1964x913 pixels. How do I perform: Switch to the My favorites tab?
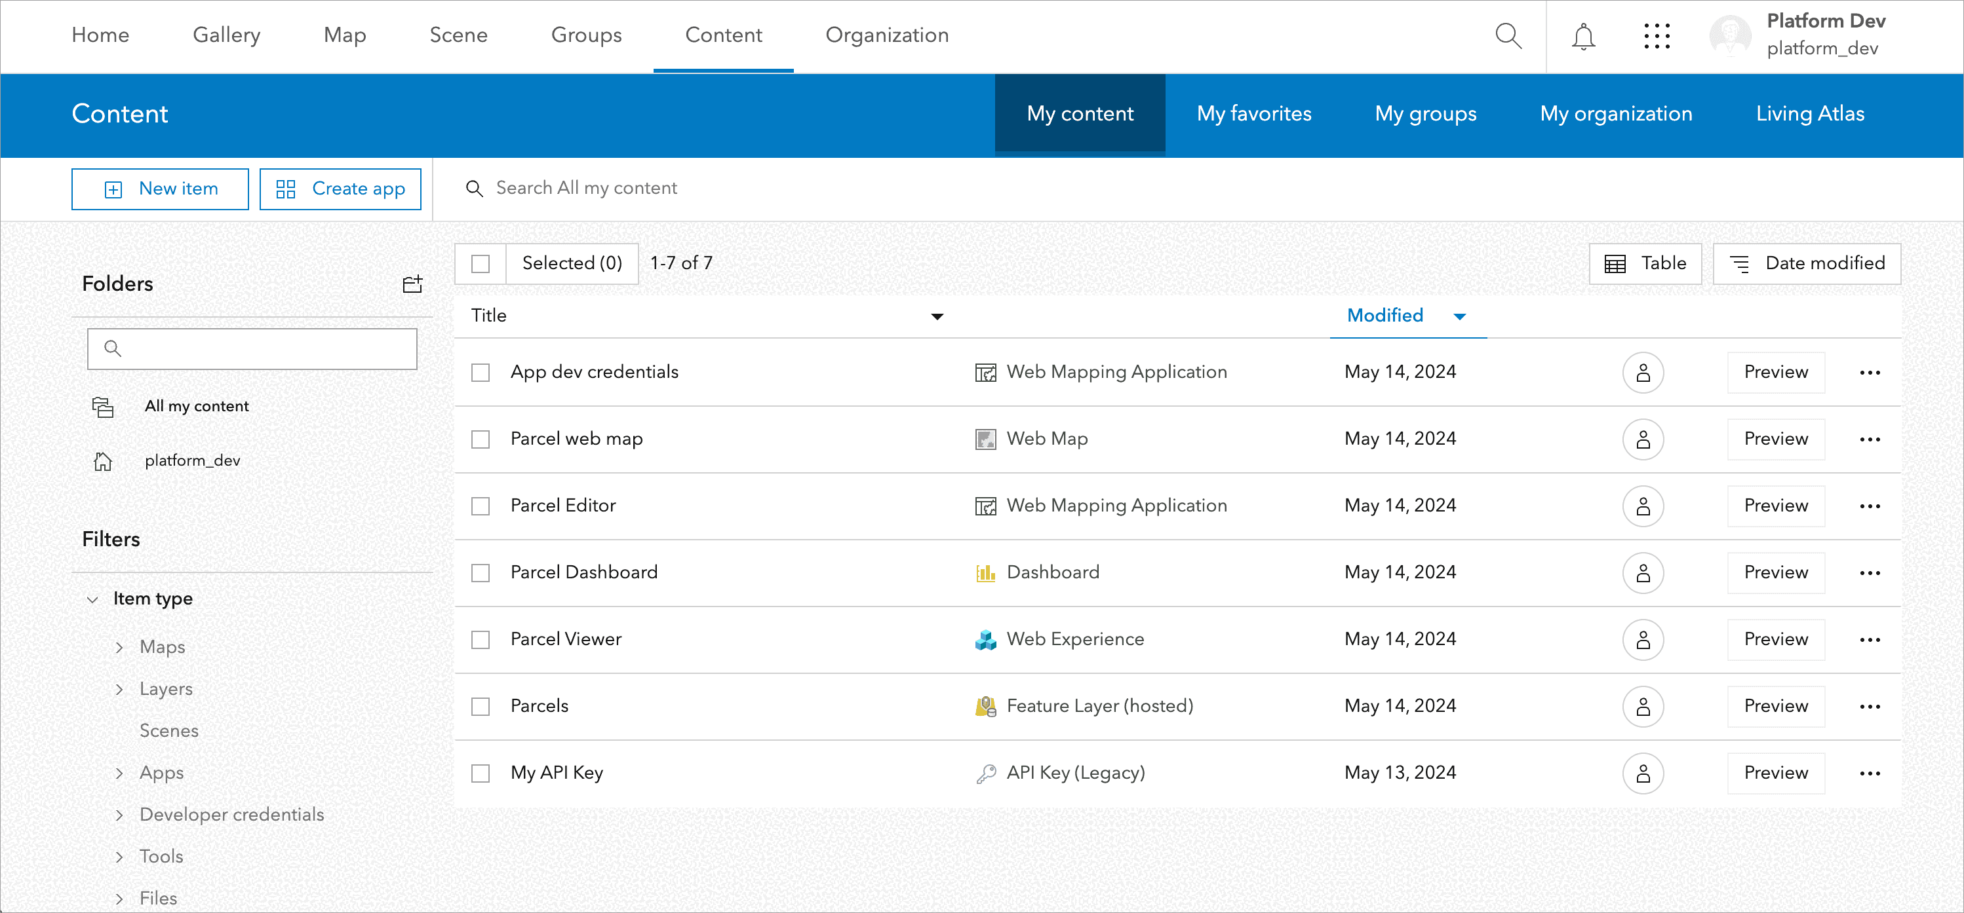tap(1254, 113)
